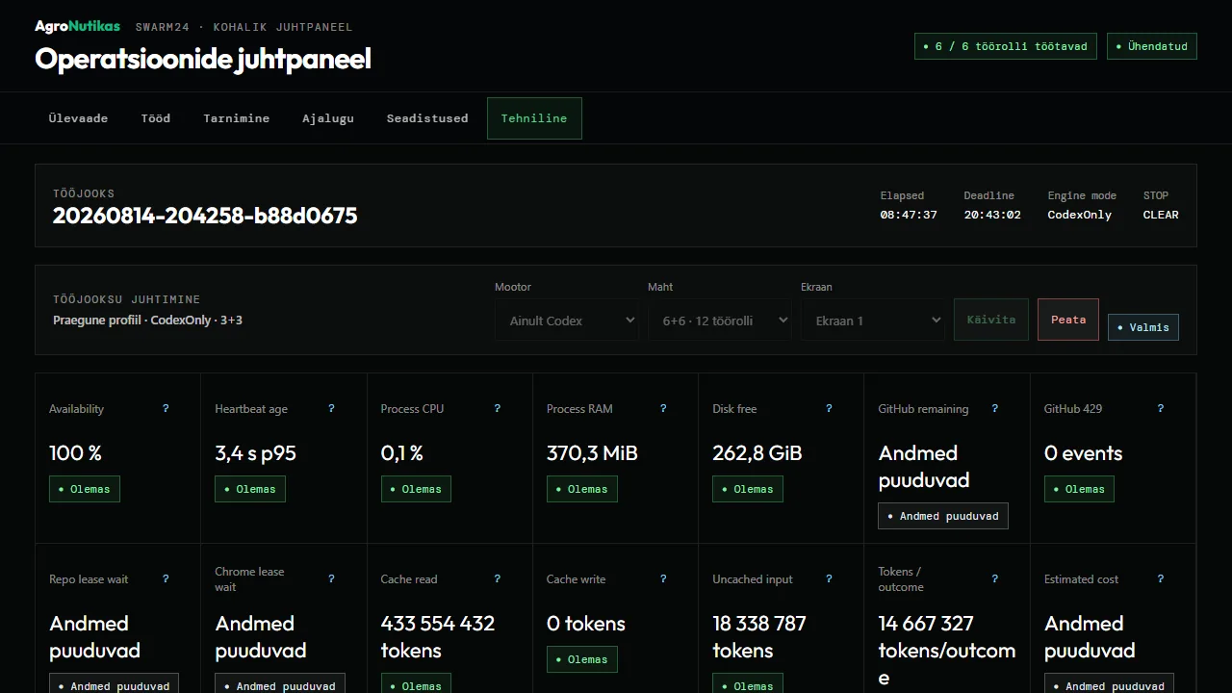
Task: Click STOP value CLEAR
Action: click(x=1161, y=215)
